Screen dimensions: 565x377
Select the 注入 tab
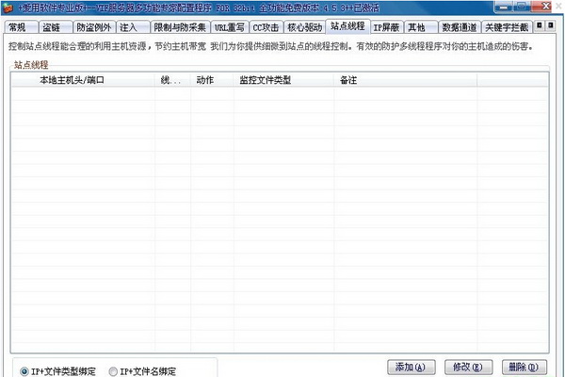pyautogui.click(x=133, y=27)
